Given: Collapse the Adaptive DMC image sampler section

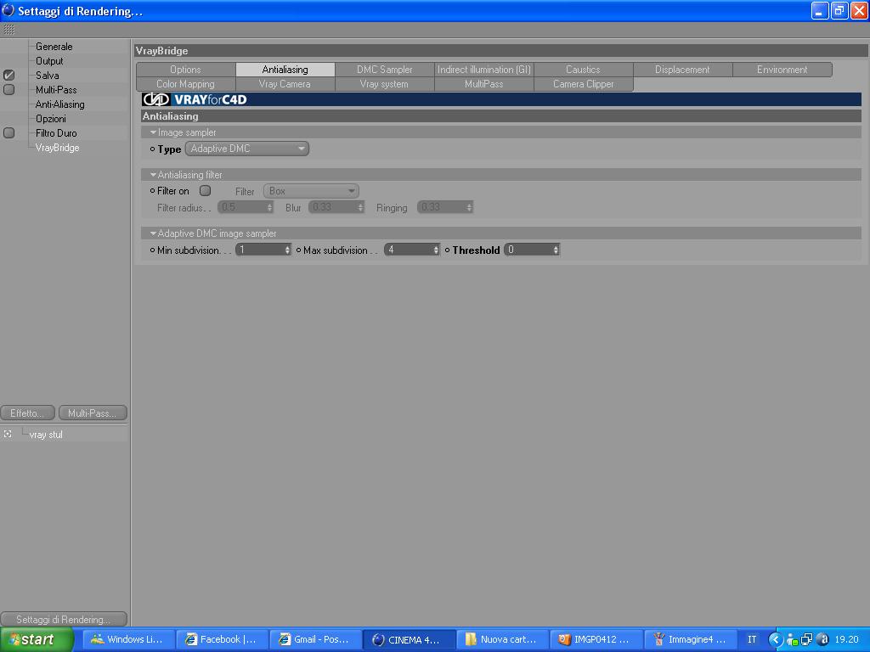Looking at the screenshot, I should point(153,233).
